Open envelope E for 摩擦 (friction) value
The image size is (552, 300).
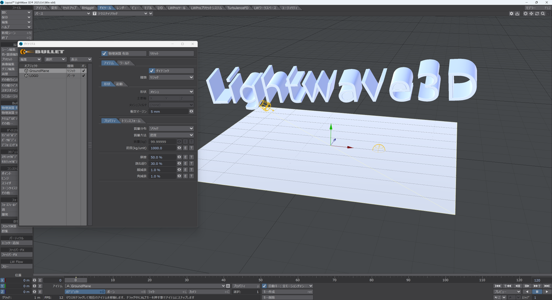[185, 157]
